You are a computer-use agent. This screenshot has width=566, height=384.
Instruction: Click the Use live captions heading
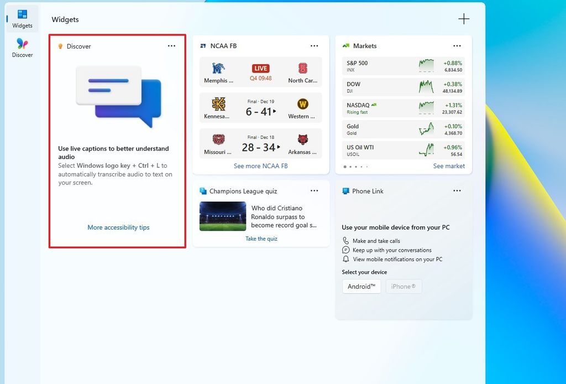click(x=113, y=153)
